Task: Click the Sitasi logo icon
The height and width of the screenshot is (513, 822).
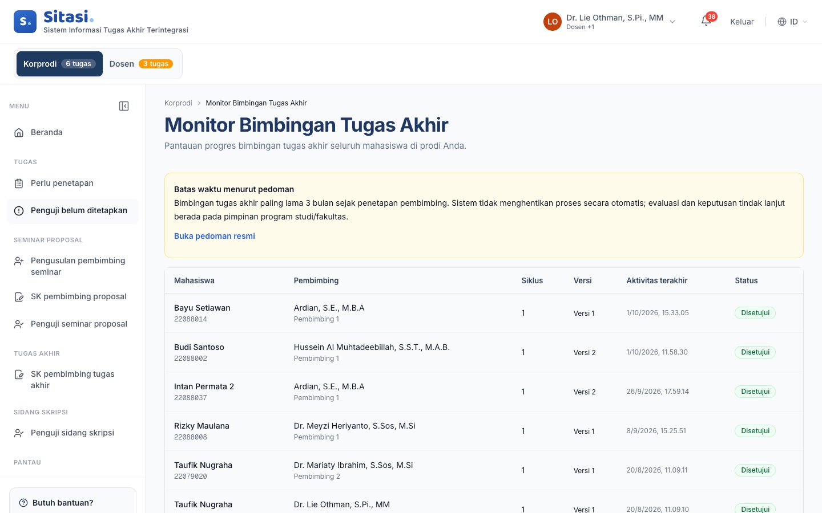Action: coord(25,22)
